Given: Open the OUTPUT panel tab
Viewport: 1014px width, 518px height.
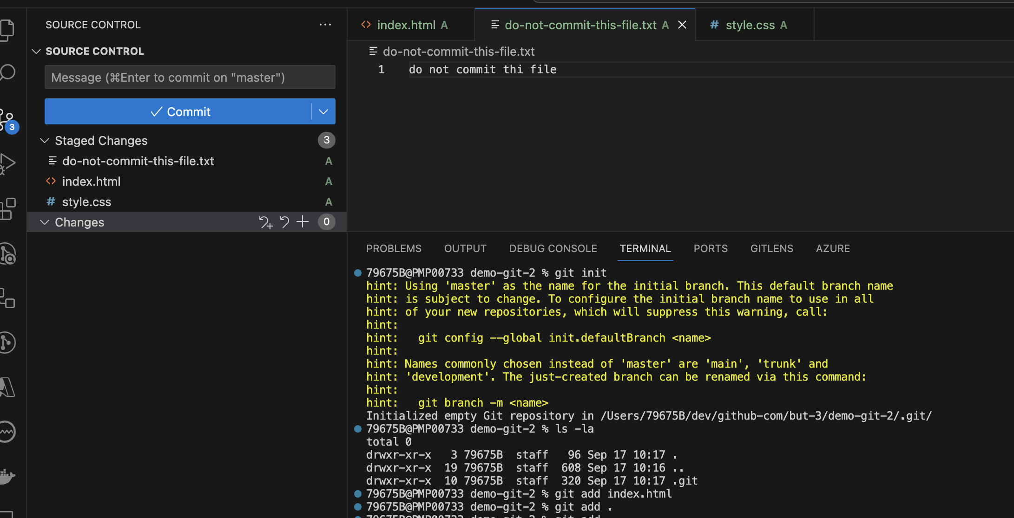Looking at the screenshot, I should click(x=465, y=248).
